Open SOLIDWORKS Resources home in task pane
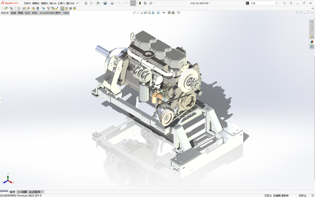This screenshot has height=197, width=315. click(312, 22)
